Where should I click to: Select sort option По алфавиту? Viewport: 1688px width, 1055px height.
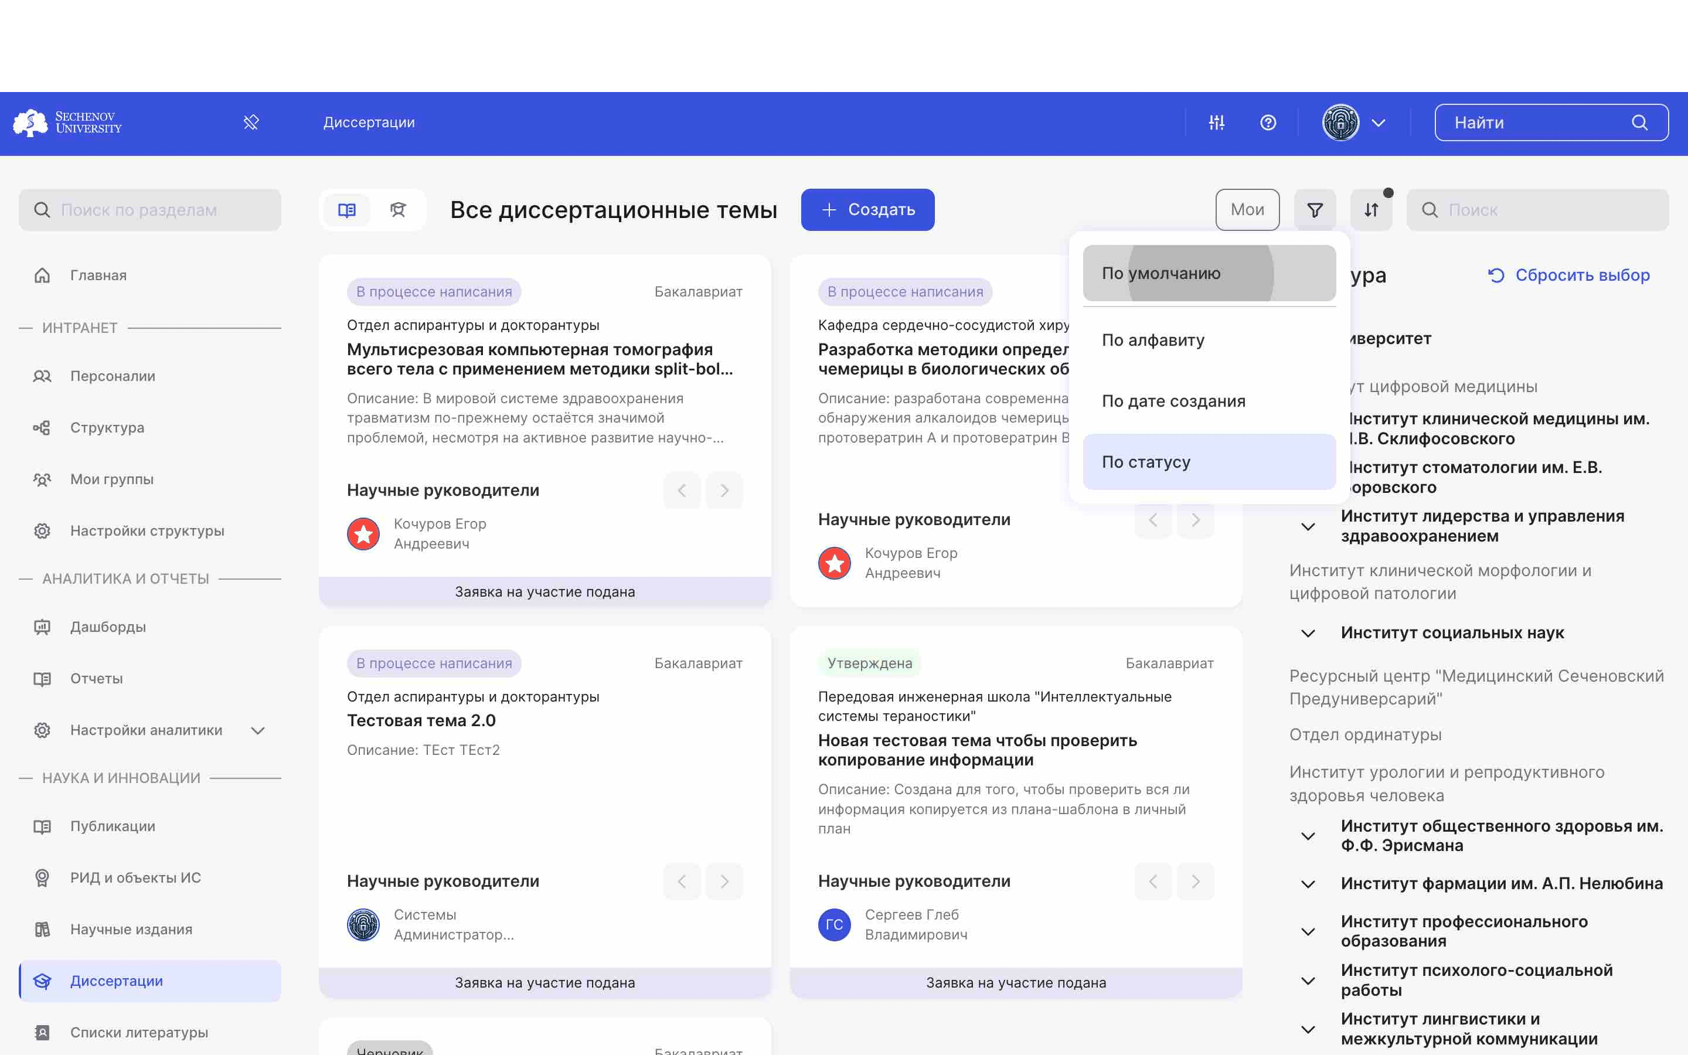tap(1209, 340)
